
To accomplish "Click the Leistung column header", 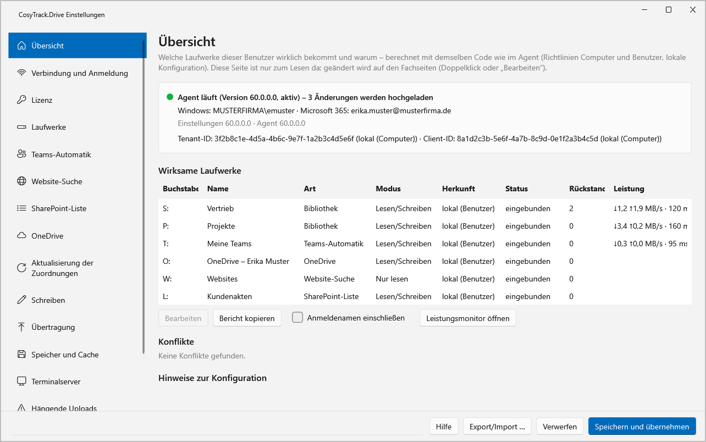I will (x=629, y=189).
